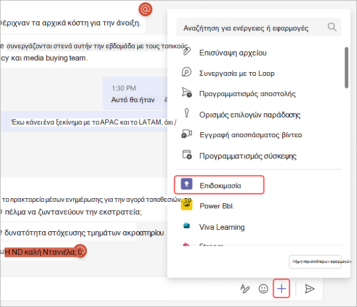Click the Format text pen icon
357x307 pixels.
coord(245,289)
